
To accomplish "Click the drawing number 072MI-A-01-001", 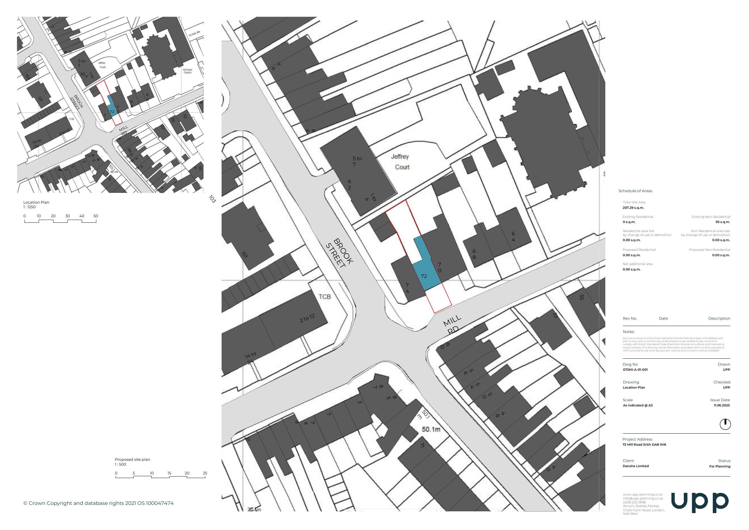I will coord(635,370).
